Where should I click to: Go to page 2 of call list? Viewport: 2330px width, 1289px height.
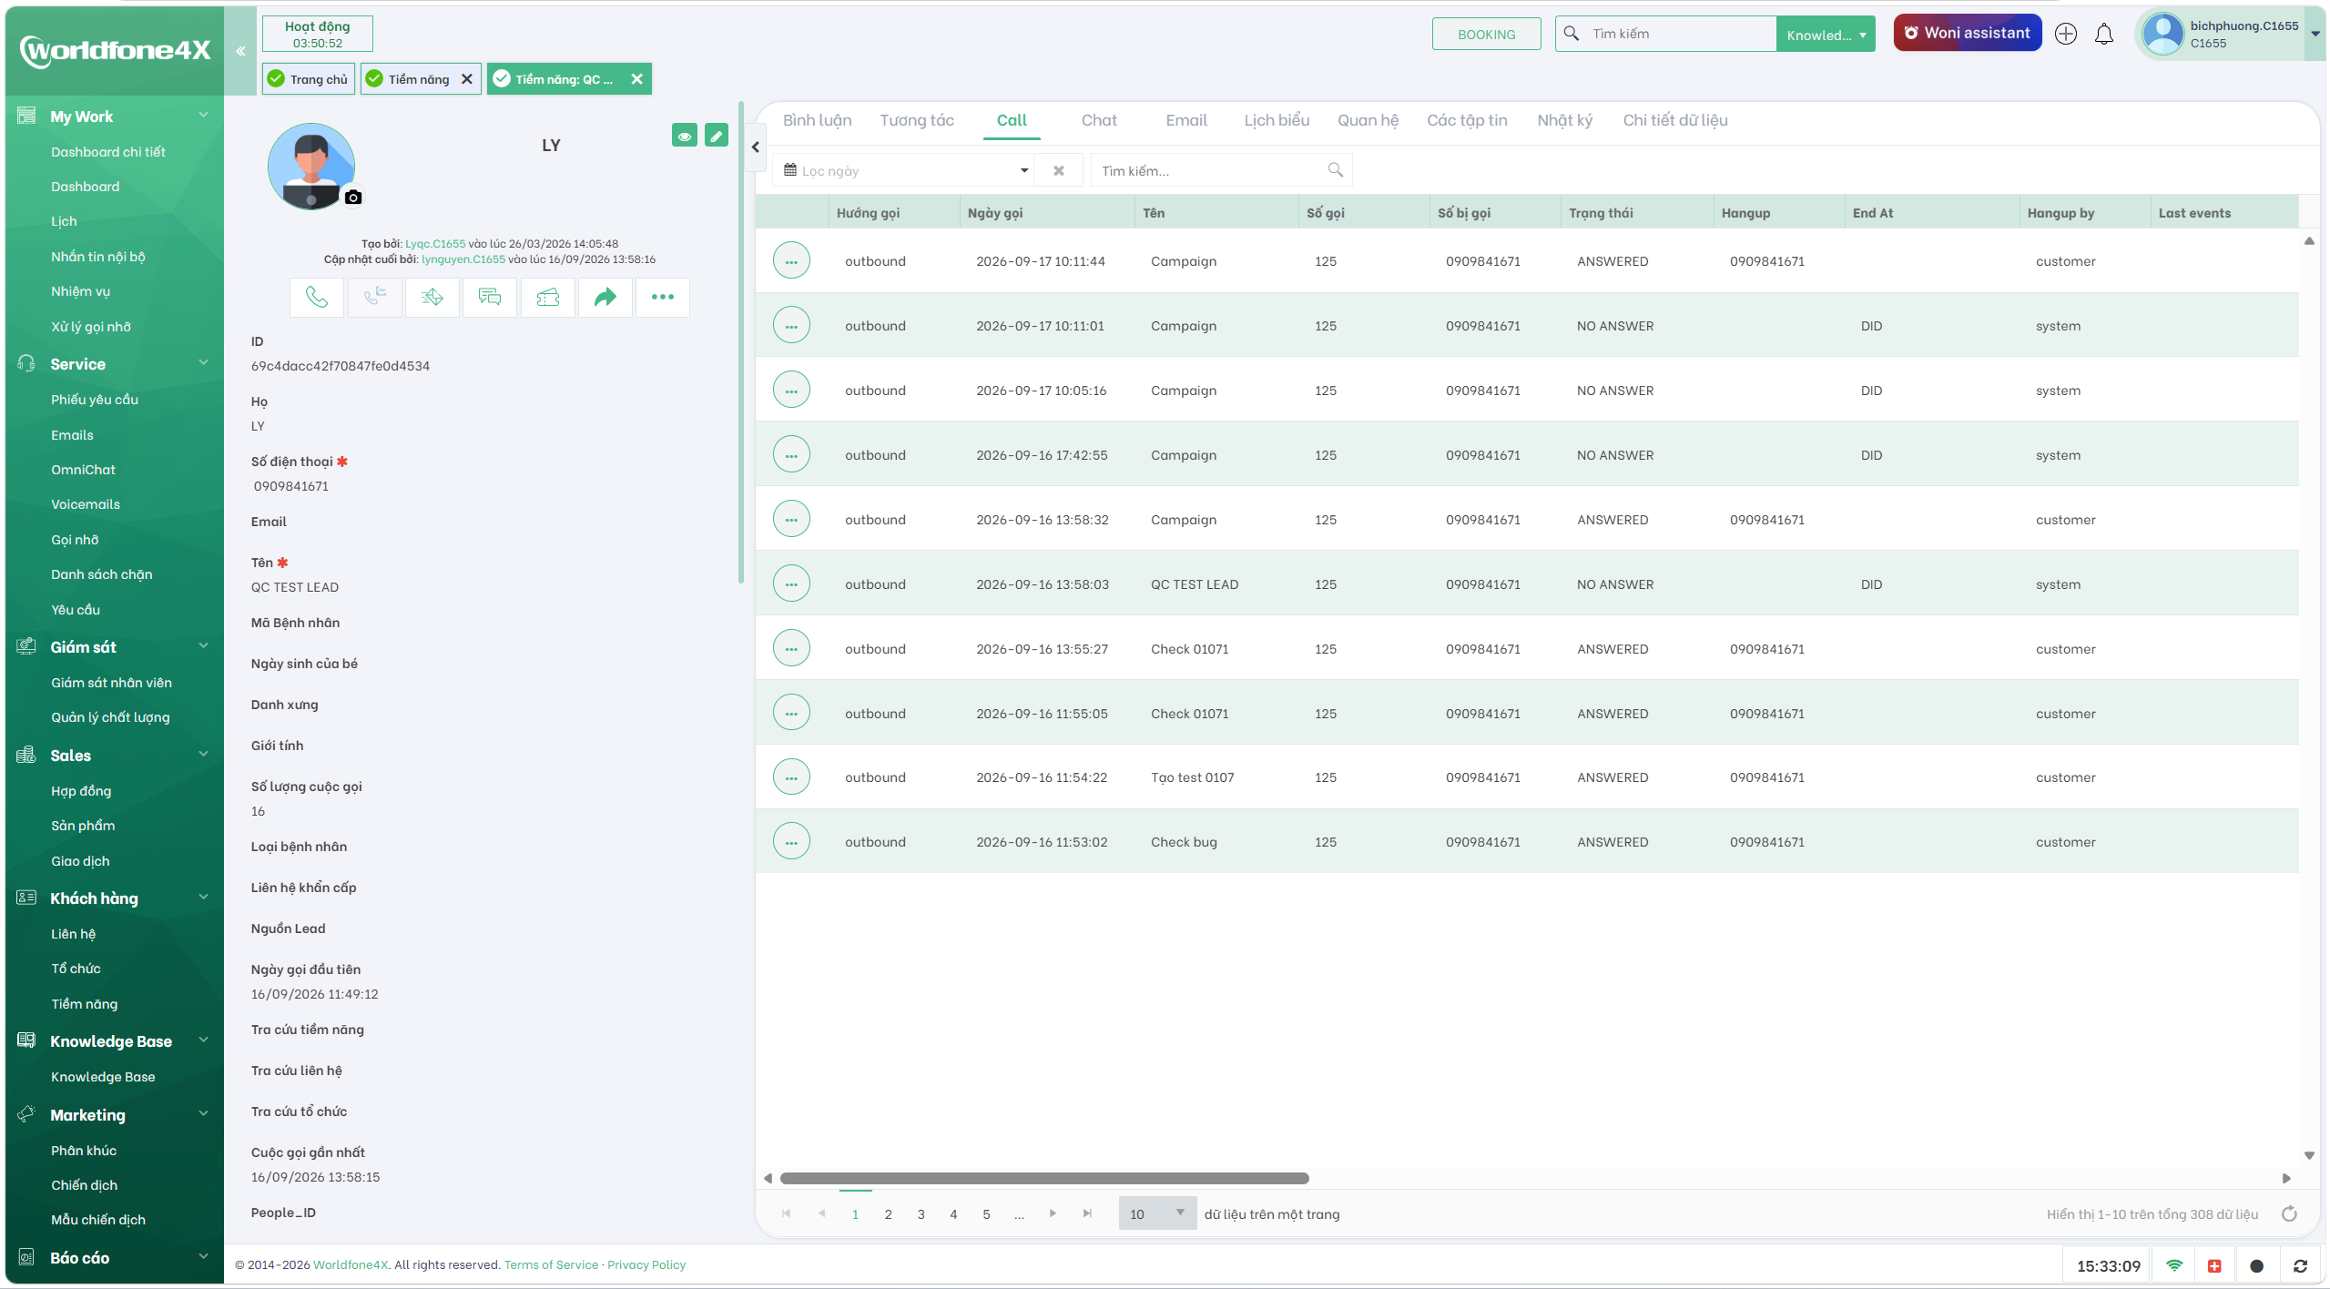[x=888, y=1213]
